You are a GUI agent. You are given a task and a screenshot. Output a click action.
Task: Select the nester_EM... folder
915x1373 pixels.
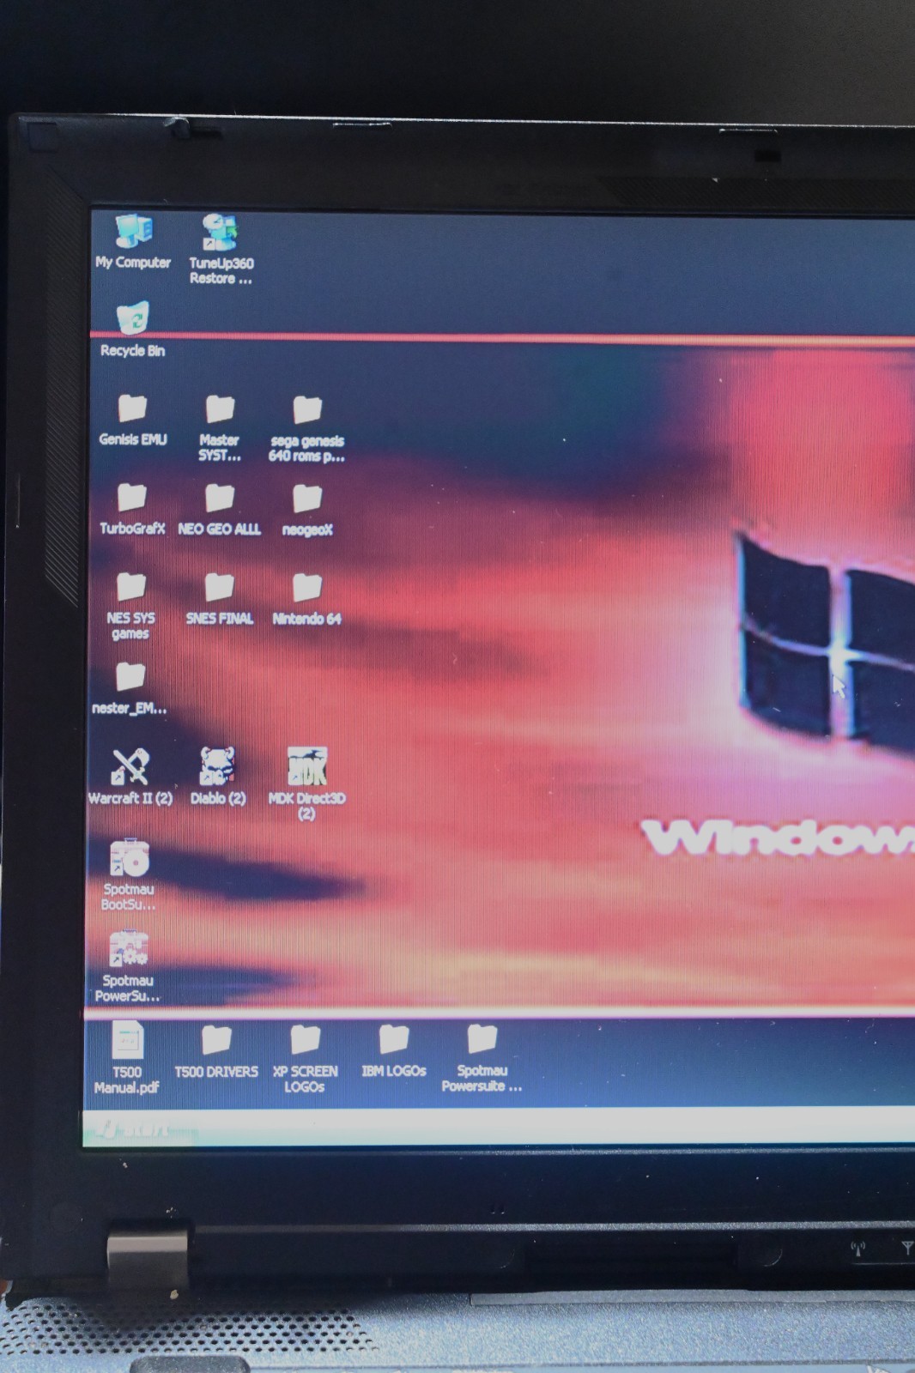130,689
